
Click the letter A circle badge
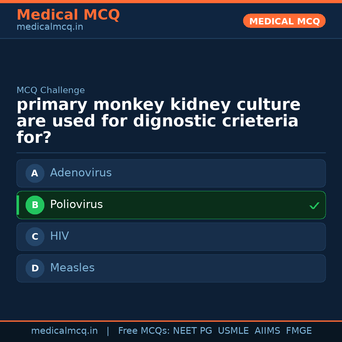(x=35, y=173)
